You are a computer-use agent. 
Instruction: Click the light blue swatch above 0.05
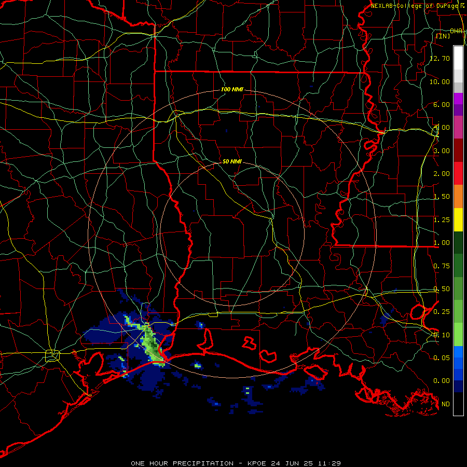458,352
